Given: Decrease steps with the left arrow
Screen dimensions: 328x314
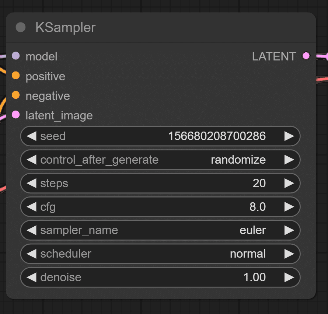Looking at the screenshot, I should (x=32, y=183).
